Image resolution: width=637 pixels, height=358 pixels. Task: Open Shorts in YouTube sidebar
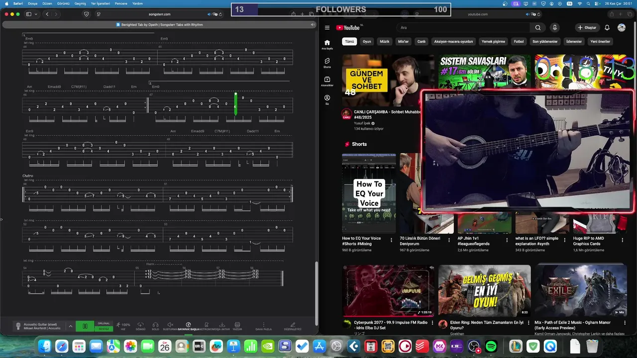coord(327,63)
